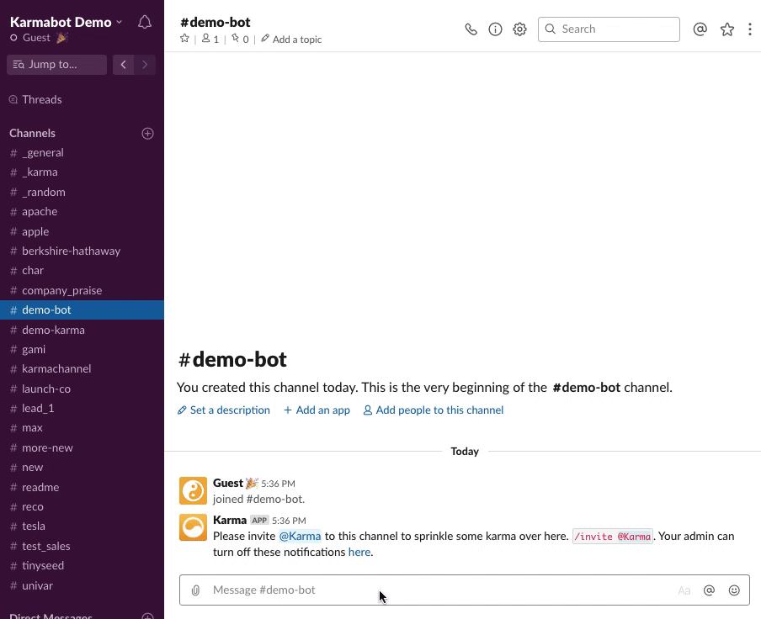
Task: Open tinyseed channel
Action: coord(82,566)
